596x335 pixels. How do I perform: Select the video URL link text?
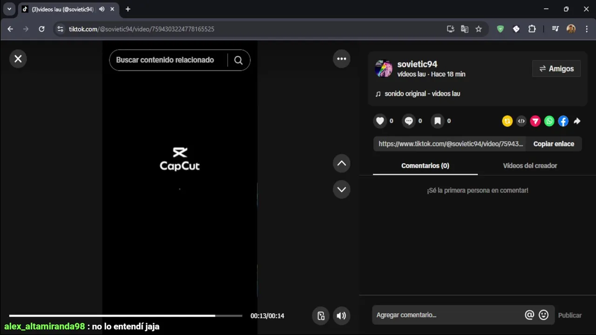450,144
